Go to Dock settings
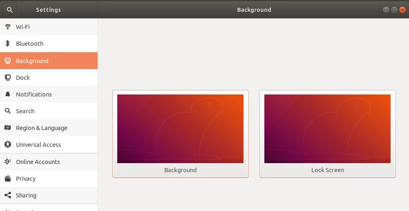Image resolution: width=409 pixels, height=211 pixels. 49,78
